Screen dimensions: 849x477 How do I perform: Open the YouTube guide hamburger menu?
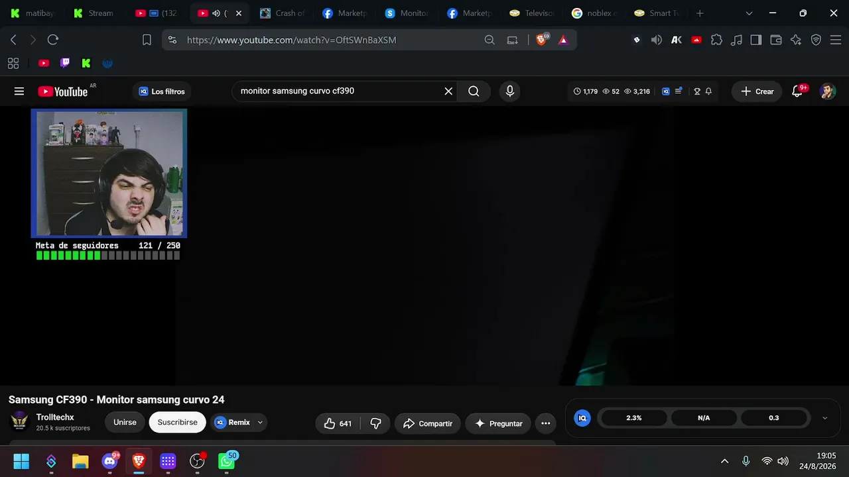[19, 91]
